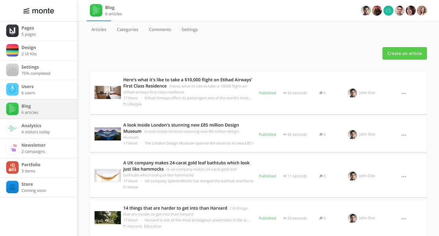This screenshot has width=439, height=236.
Task: Select Design 2 UI Kits in sidebar
Action: 39,51
